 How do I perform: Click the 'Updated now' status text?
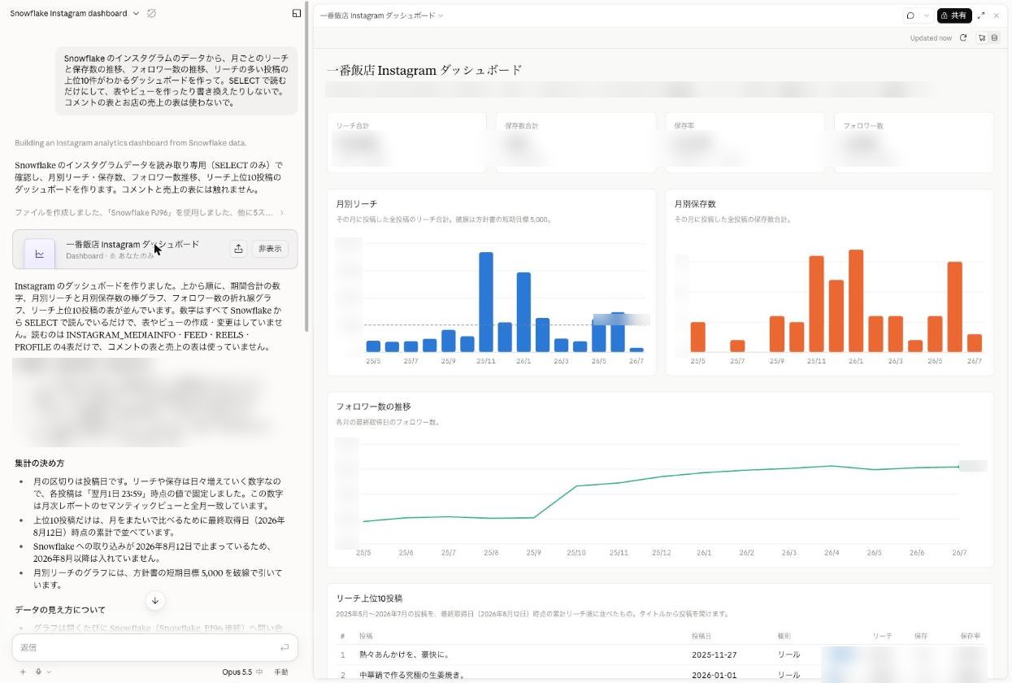pos(931,38)
